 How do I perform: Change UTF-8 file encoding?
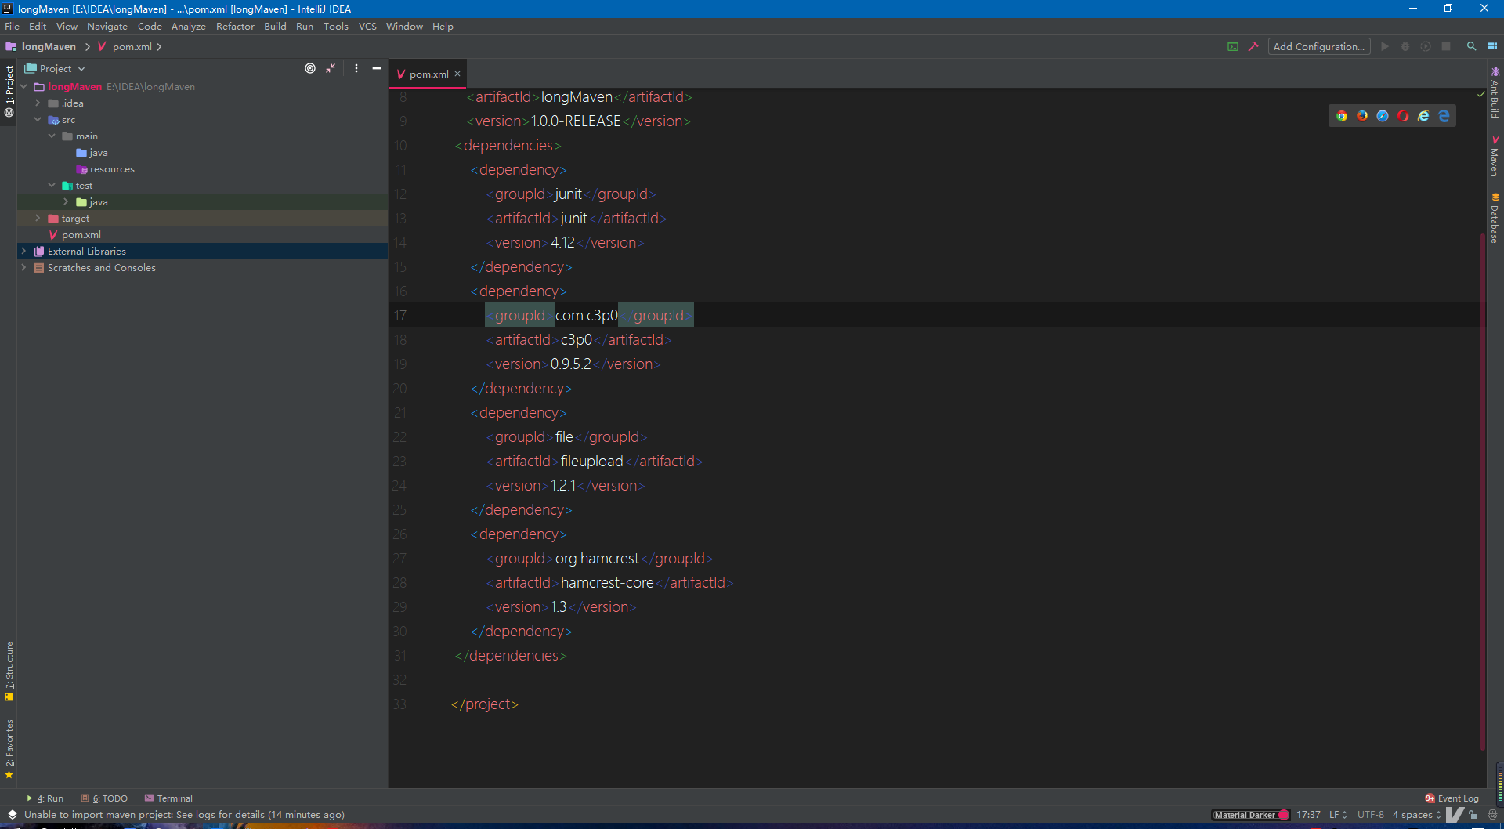click(1371, 815)
